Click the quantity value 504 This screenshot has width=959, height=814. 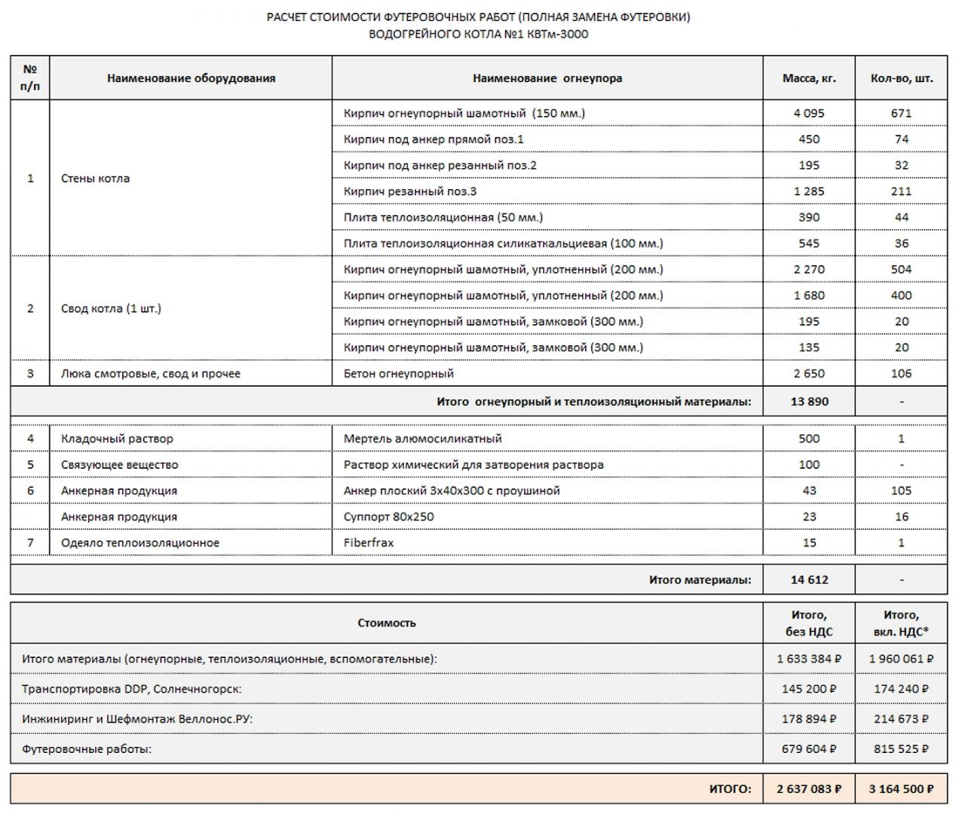(901, 269)
